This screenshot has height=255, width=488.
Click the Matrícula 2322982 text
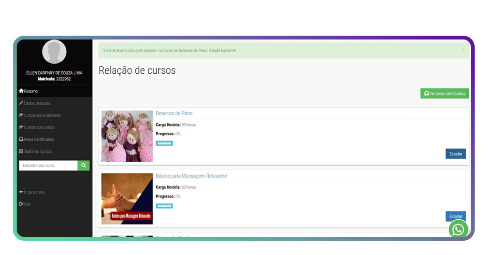click(x=54, y=79)
